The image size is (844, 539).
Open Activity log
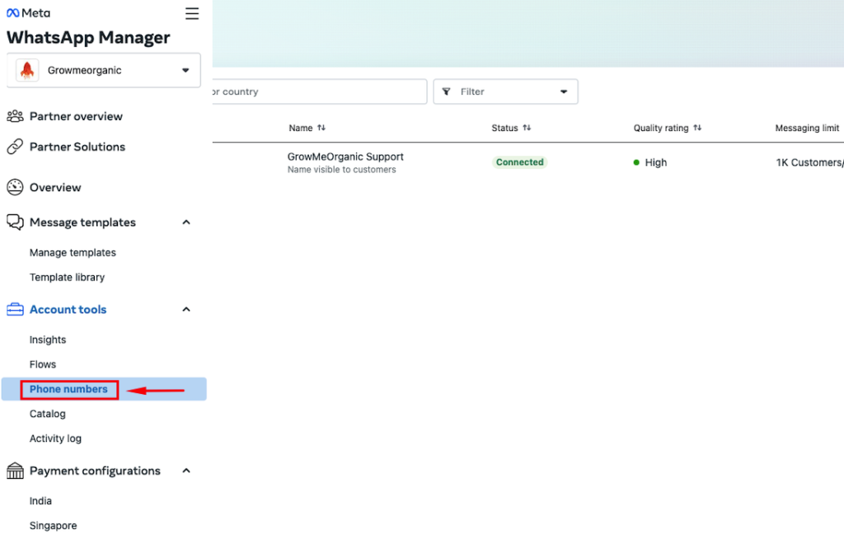[x=55, y=438]
